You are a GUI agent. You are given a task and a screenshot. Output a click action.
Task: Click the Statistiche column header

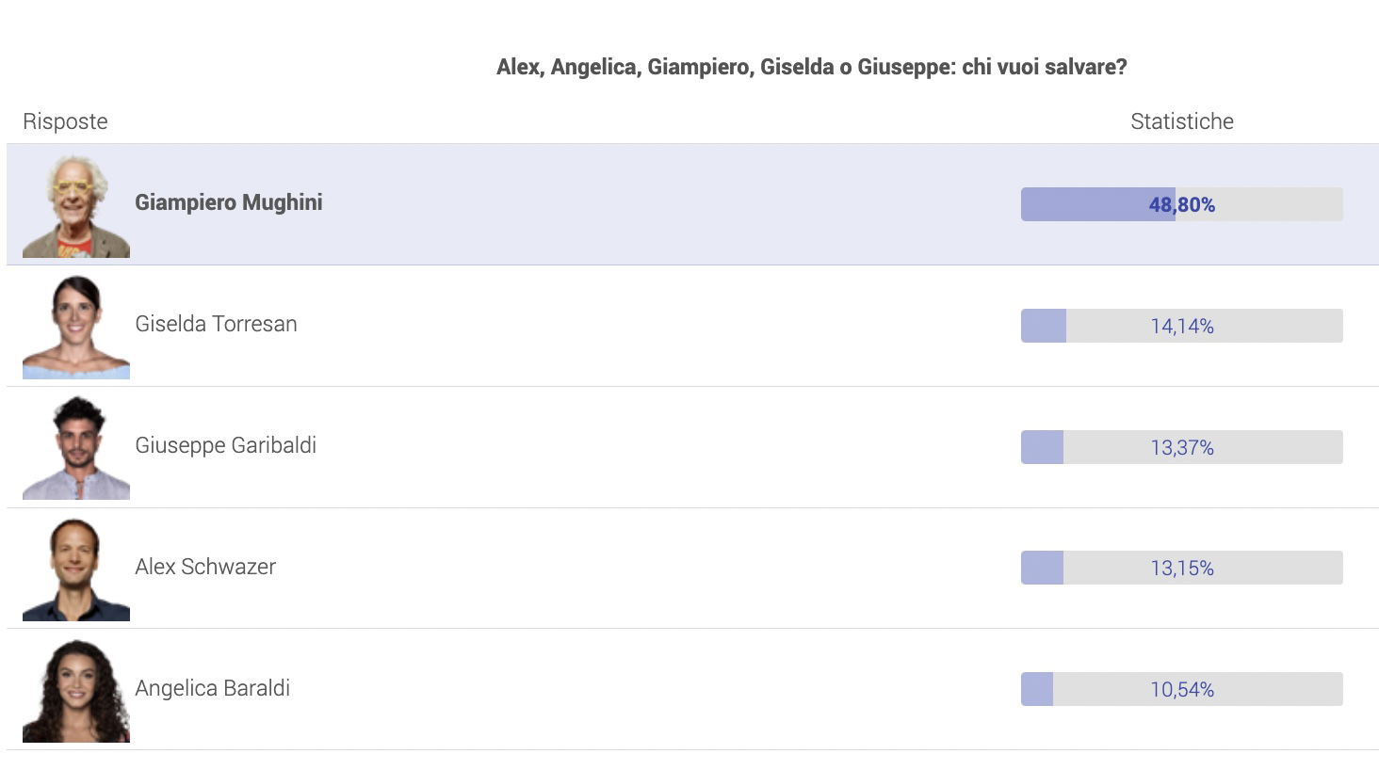click(1182, 121)
